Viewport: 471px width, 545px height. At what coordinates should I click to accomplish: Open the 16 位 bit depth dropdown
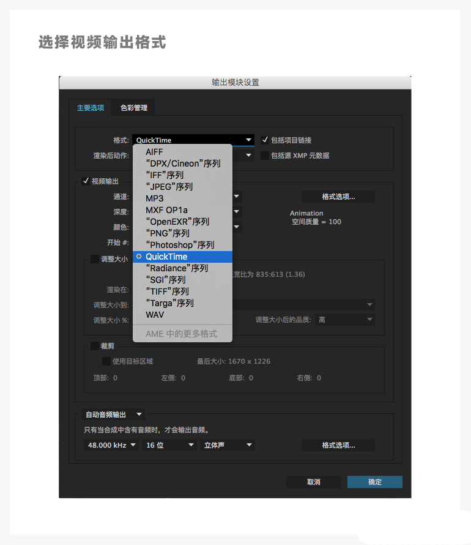click(x=169, y=445)
